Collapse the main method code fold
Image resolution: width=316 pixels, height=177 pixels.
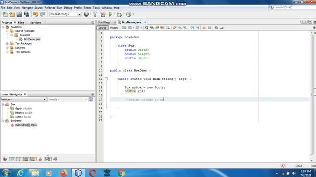coord(106,79)
